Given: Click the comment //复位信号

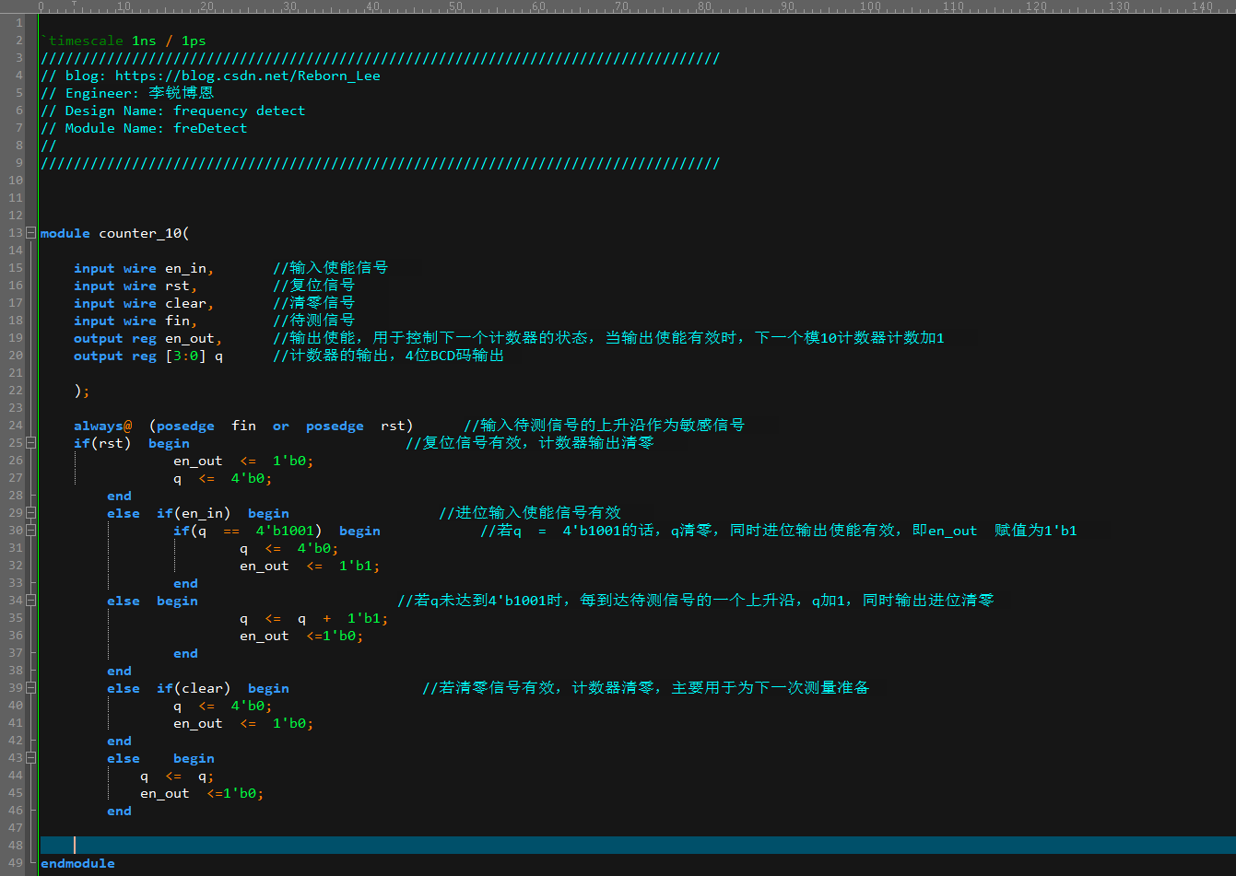Looking at the screenshot, I should [313, 286].
